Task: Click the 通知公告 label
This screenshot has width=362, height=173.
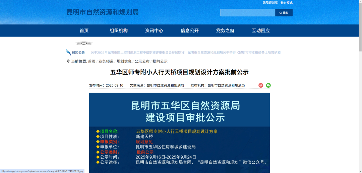Action: 78,53
